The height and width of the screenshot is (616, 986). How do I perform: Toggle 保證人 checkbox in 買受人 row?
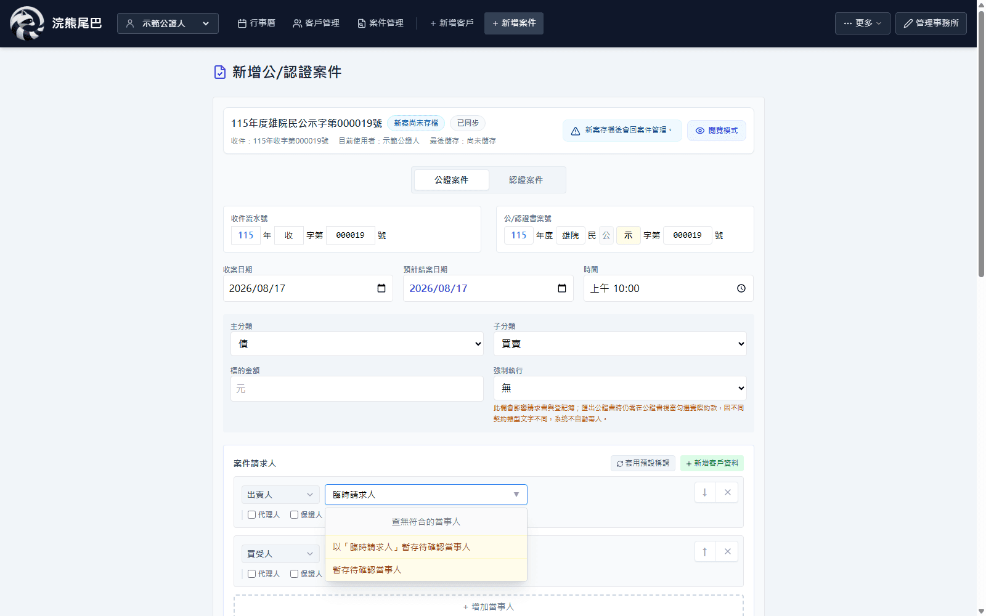click(x=294, y=574)
